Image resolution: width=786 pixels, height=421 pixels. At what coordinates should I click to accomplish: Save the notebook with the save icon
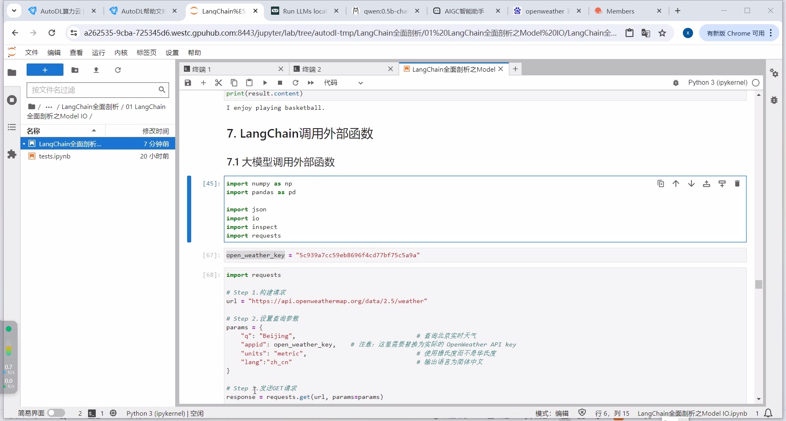pyautogui.click(x=188, y=83)
